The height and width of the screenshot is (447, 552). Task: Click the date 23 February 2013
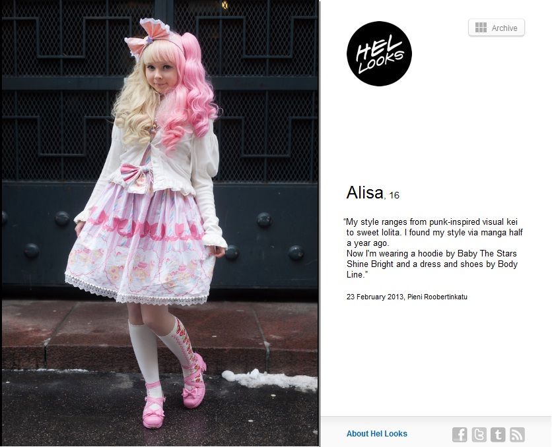pos(375,297)
